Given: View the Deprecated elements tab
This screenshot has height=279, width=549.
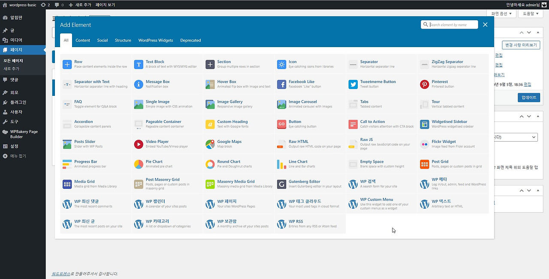Looking at the screenshot, I should (190, 40).
